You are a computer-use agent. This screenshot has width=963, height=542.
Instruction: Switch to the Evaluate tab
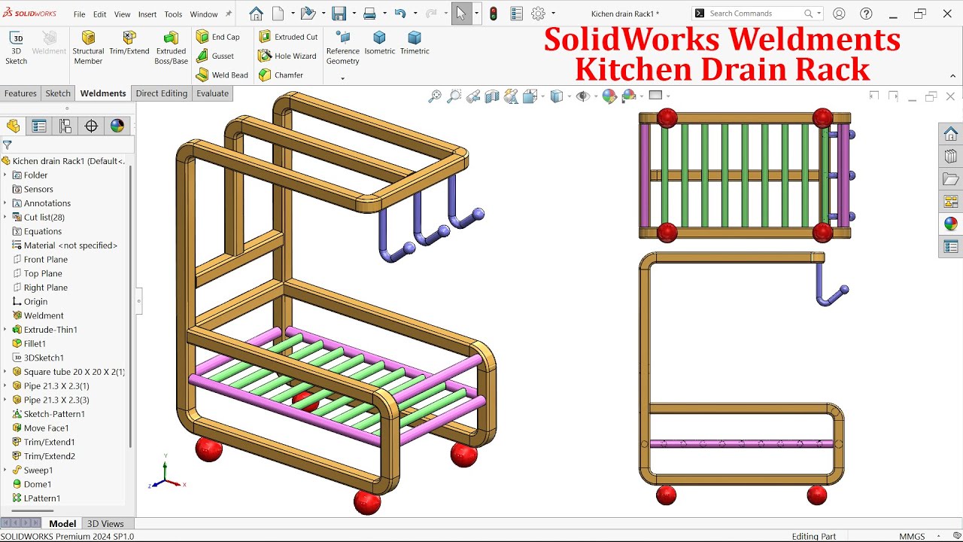click(212, 93)
